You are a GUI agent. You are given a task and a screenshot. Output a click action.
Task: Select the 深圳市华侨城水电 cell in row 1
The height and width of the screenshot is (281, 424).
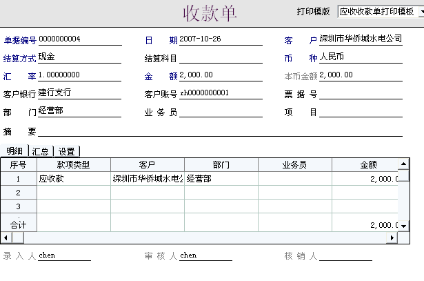point(148,179)
